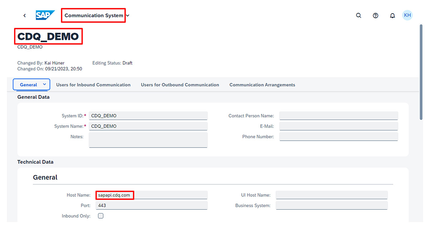Click the General Data section heading
Viewport: 430px width, 228px height.
(33, 97)
